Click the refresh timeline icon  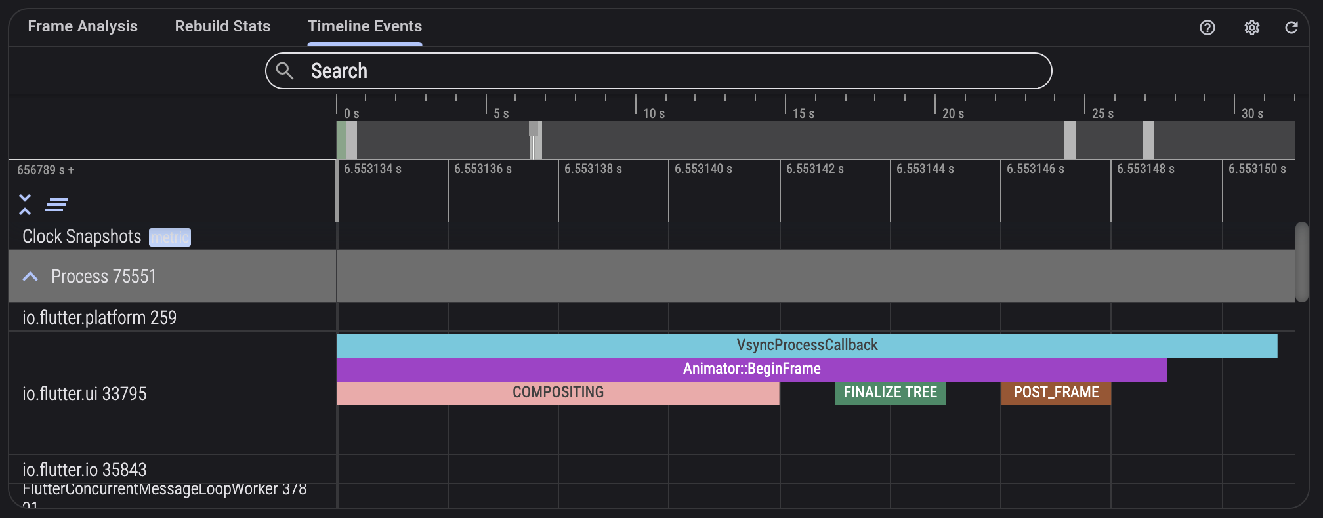point(1291,28)
